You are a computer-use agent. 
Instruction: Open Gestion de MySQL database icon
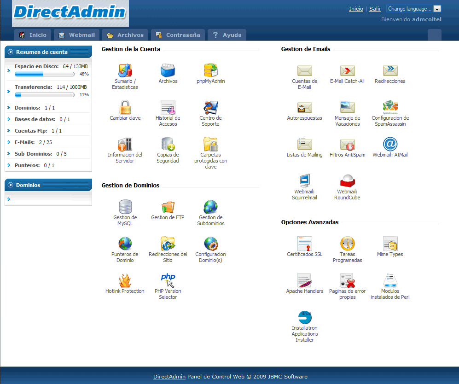point(125,207)
